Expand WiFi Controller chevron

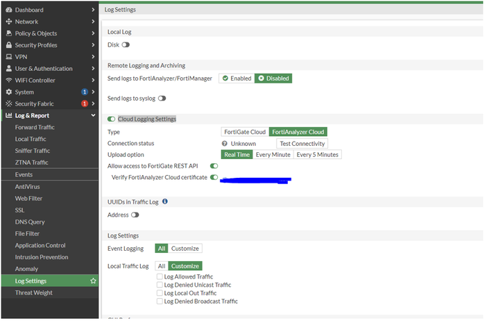93,80
